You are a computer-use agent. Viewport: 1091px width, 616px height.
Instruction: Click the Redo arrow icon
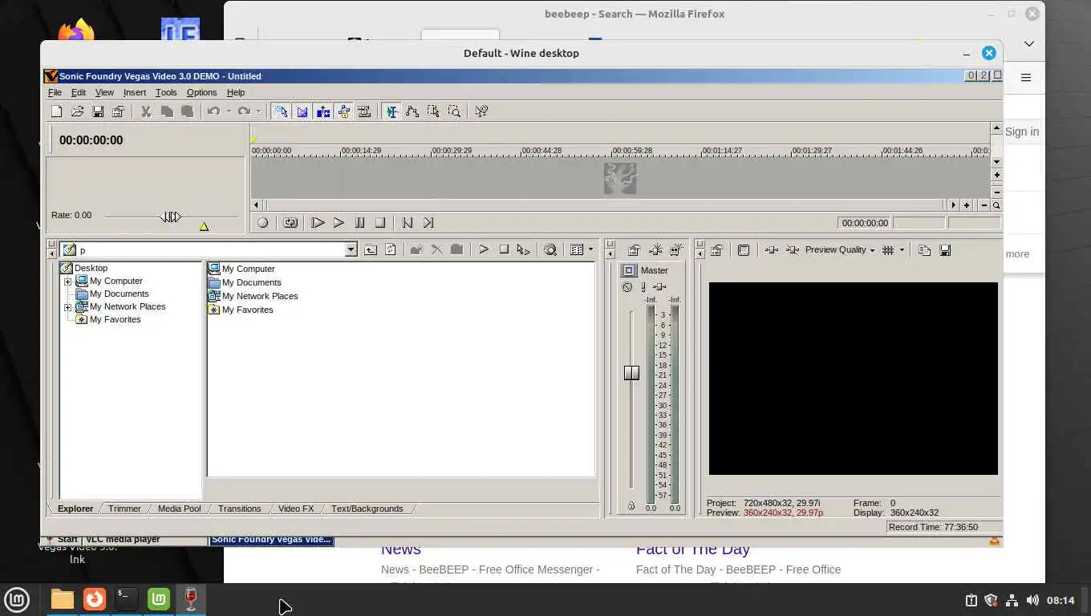click(x=244, y=111)
